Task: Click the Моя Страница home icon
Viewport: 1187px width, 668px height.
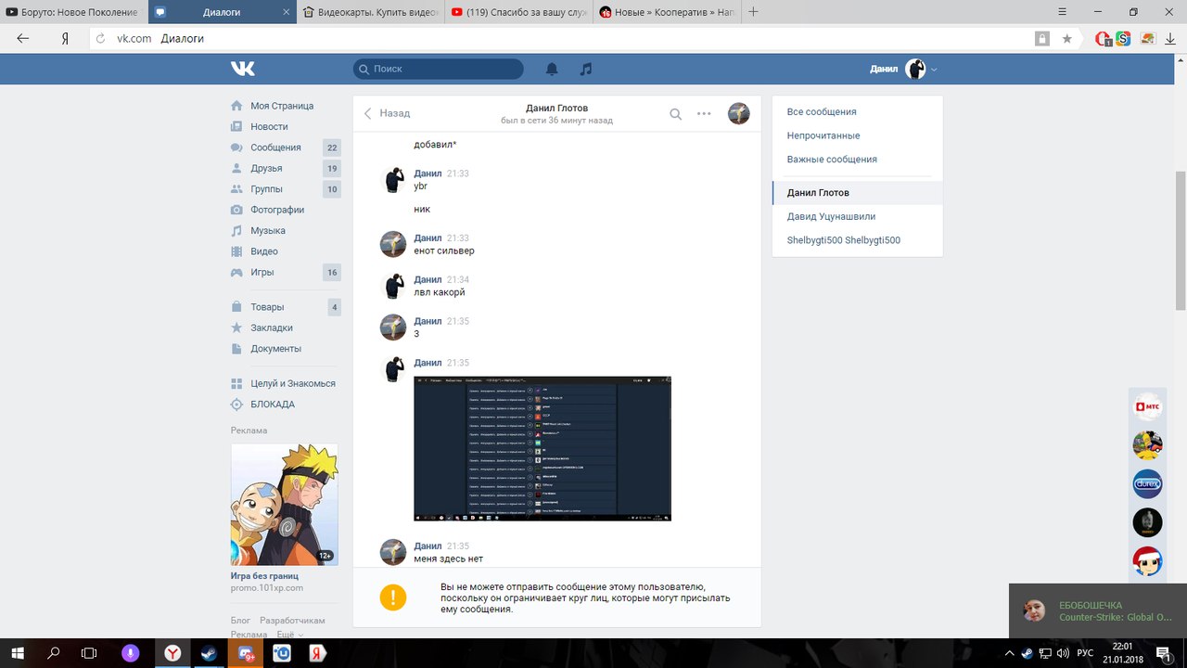Action: point(236,106)
